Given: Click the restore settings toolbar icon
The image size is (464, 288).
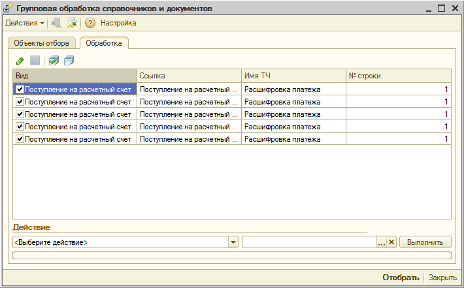Looking at the screenshot, I should [72, 23].
